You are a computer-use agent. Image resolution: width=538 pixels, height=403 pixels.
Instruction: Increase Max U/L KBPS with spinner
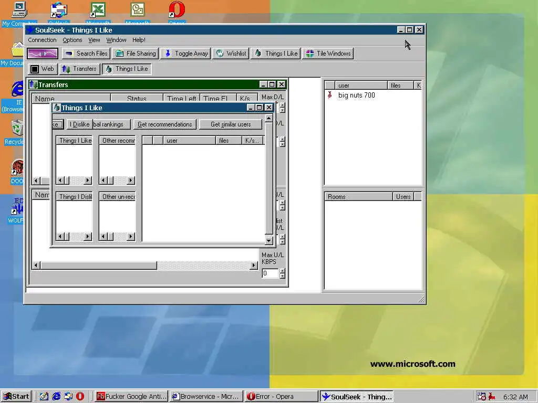coord(282,271)
